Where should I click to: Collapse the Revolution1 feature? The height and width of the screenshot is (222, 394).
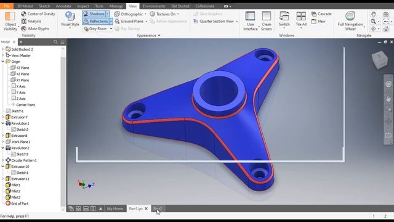click(x=2, y=123)
